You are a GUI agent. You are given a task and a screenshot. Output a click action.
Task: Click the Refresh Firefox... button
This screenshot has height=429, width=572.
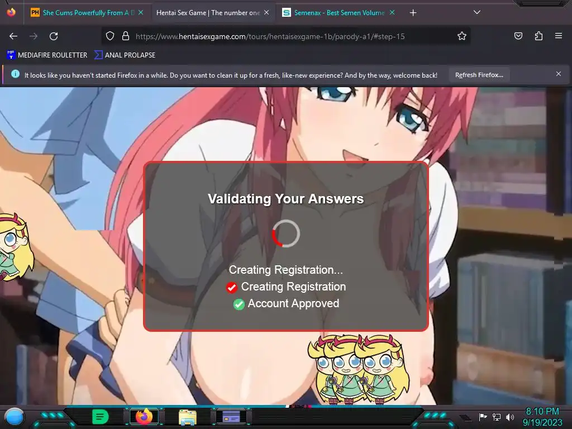[479, 75]
